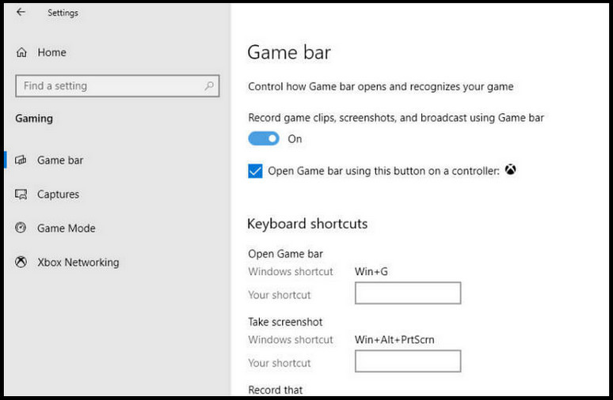Uncheck Open Game bar using controller button
Viewport: 613px width, 400px height.
click(255, 171)
